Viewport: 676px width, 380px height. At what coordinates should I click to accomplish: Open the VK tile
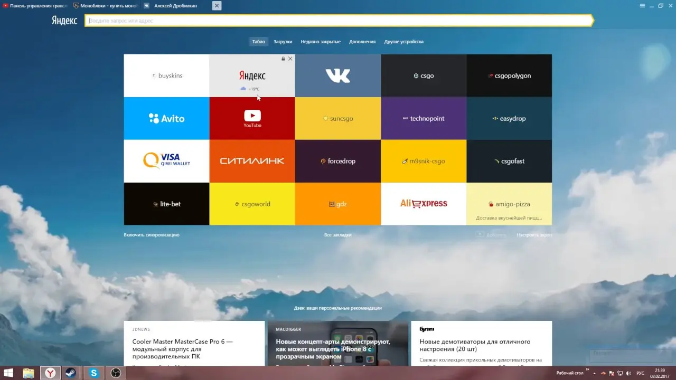(x=338, y=75)
